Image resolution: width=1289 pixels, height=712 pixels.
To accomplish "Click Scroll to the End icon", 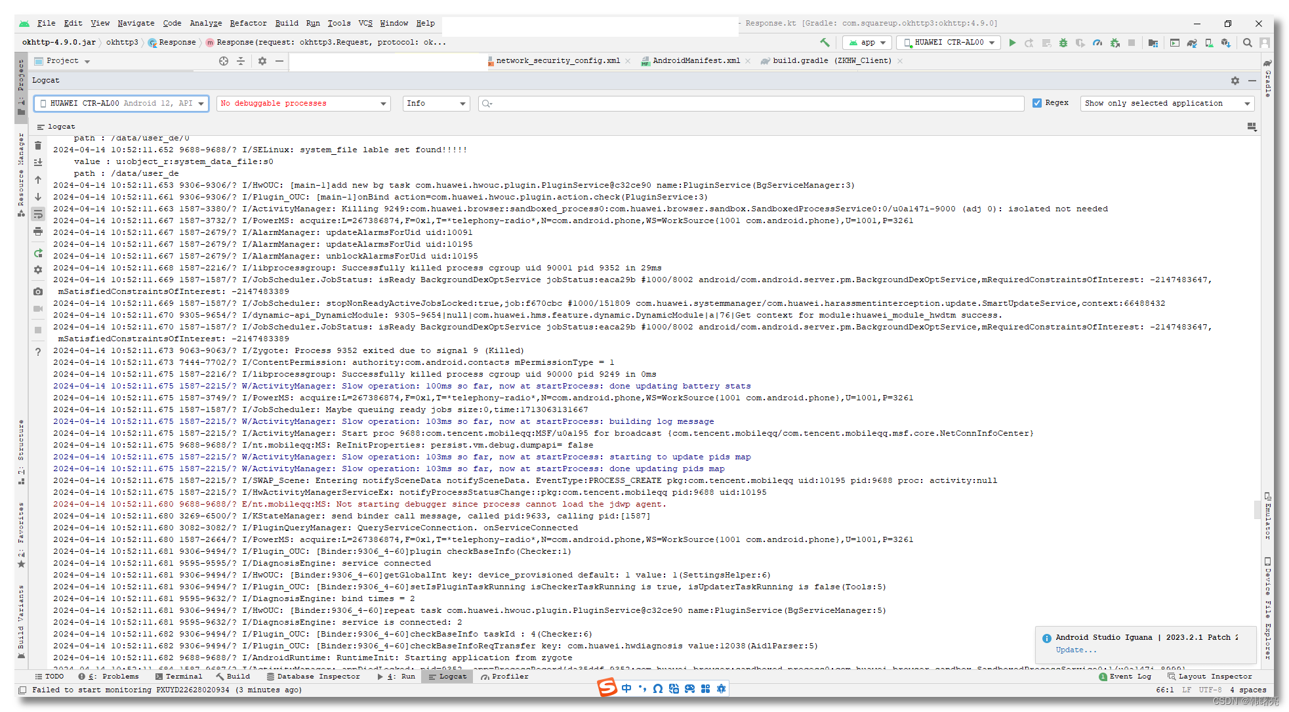I will pyautogui.click(x=38, y=162).
